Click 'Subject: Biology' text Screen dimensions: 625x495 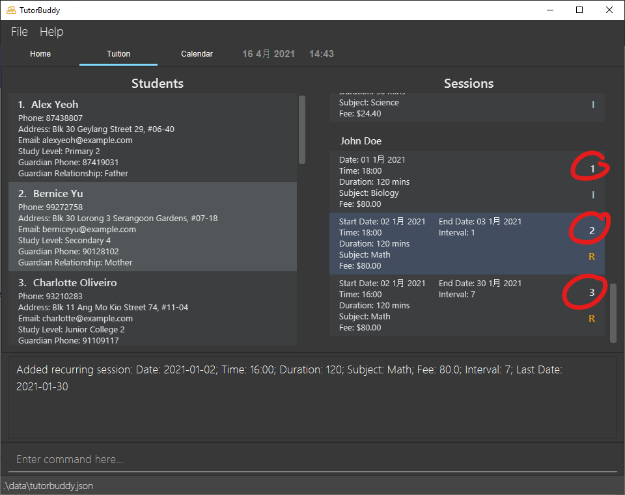click(x=368, y=193)
